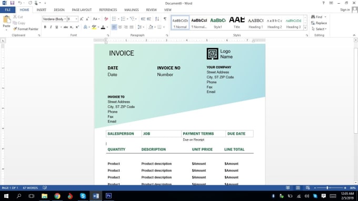Show paragraph marks with pilcrow icon
This screenshot has height=201, width=358.
(165, 19)
